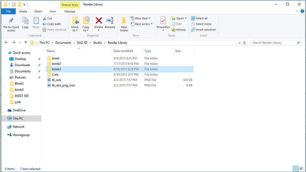
Task: Expand the address bar history dropdown
Action: 239,43
